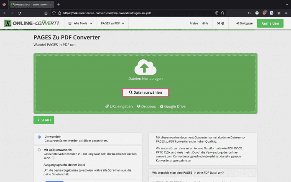Open the browser hamburger menu
This screenshot has width=291, height=182.
[x=286, y=13]
